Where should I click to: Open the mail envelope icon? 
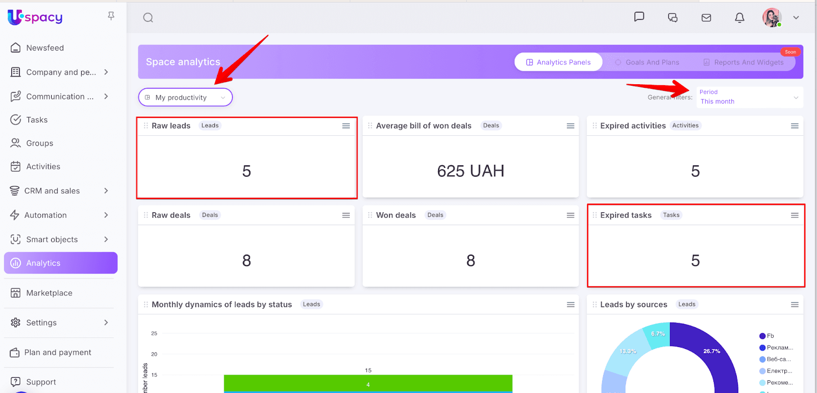pos(706,18)
